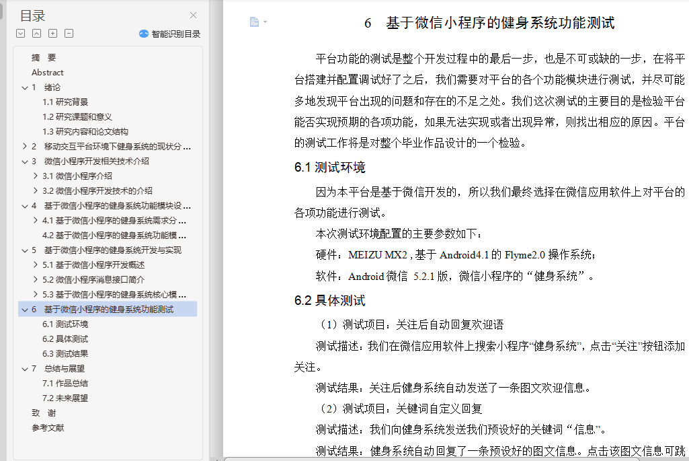Expand section 3.2 微信小程序开发技术的介绍
Image resolution: width=689 pixels, height=461 pixels.
(x=36, y=191)
